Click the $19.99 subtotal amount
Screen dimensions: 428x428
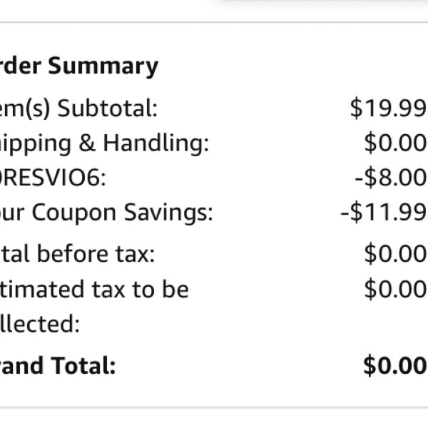click(x=388, y=108)
